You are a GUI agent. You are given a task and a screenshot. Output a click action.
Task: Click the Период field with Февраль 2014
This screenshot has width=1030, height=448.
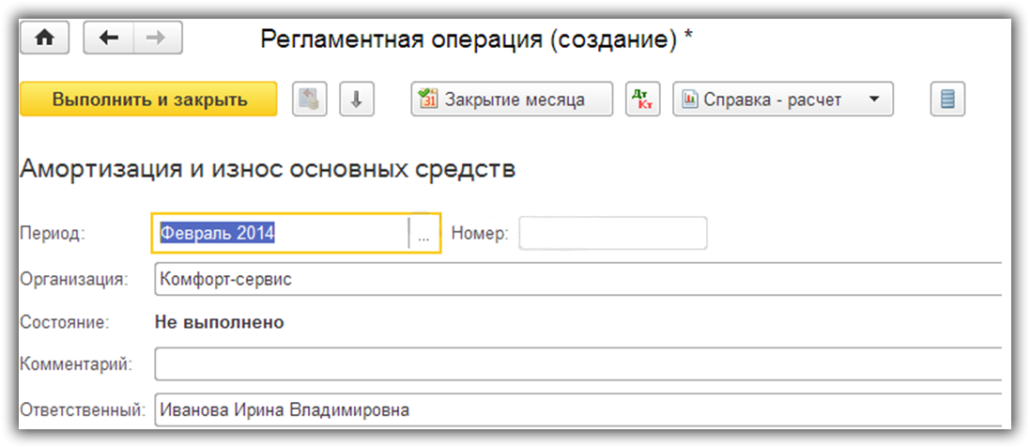point(282,234)
